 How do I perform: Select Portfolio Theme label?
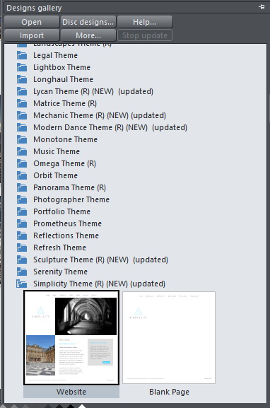pyautogui.click(x=62, y=211)
